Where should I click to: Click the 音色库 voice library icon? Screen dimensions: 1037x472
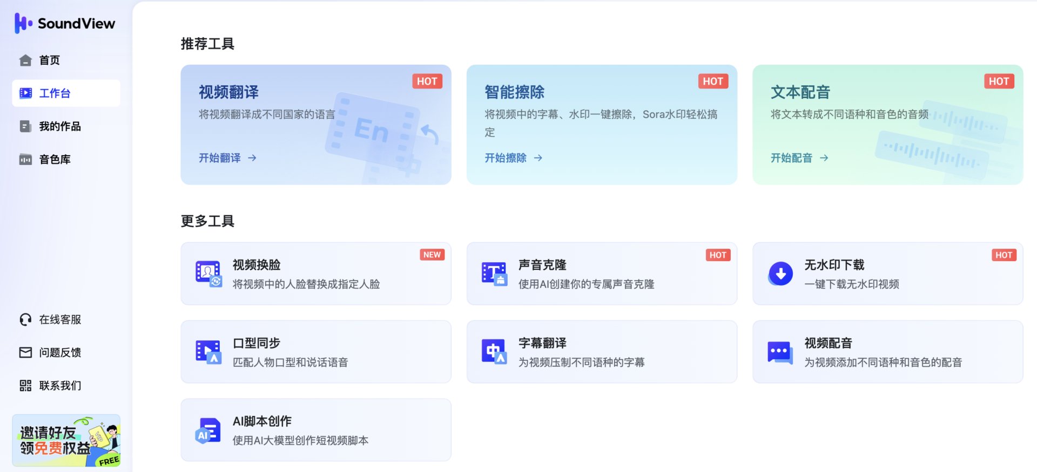[x=25, y=160]
